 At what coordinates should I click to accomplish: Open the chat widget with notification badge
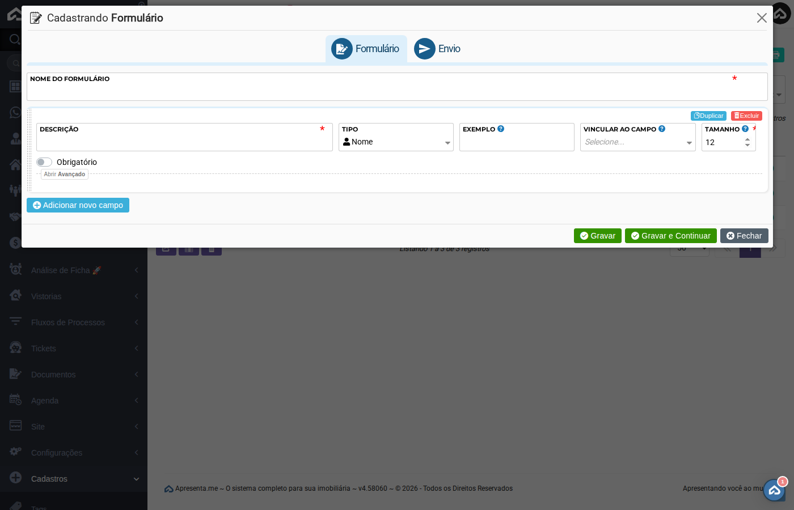pyautogui.click(x=774, y=490)
